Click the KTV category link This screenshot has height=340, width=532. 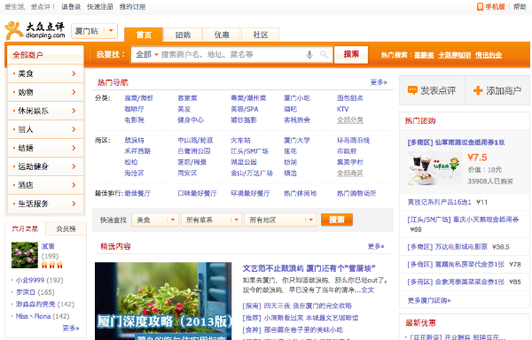click(x=342, y=109)
